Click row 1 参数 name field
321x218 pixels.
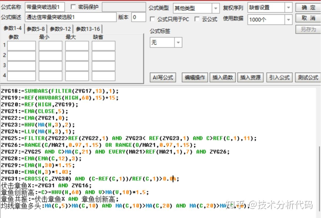pos(21,46)
